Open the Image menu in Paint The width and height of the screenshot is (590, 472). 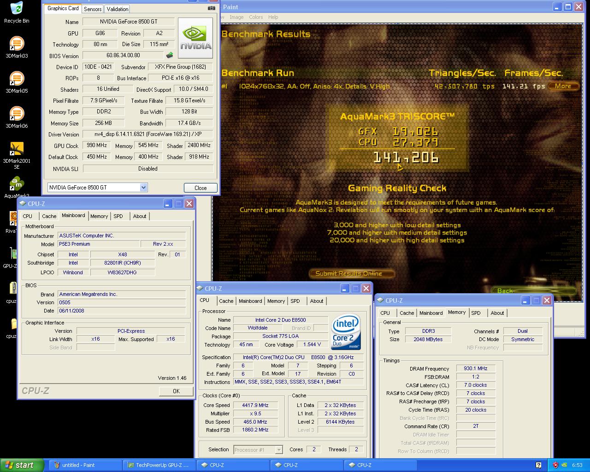click(236, 17)
